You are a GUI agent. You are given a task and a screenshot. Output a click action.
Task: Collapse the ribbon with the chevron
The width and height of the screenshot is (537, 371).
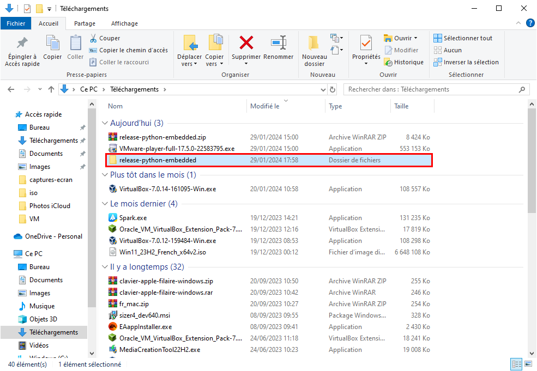518,23
